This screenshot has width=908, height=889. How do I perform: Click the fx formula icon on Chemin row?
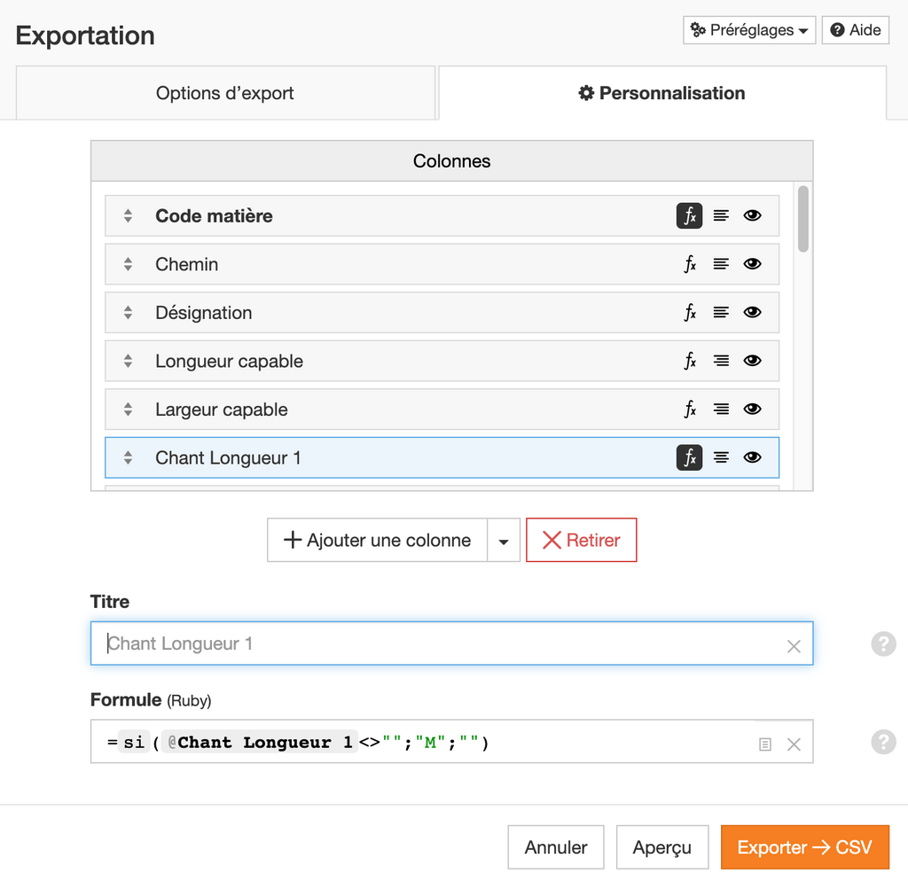689,264
